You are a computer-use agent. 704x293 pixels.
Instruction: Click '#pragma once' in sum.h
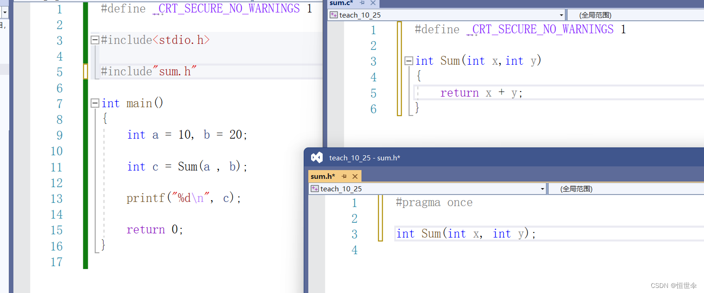pos(435,202)
